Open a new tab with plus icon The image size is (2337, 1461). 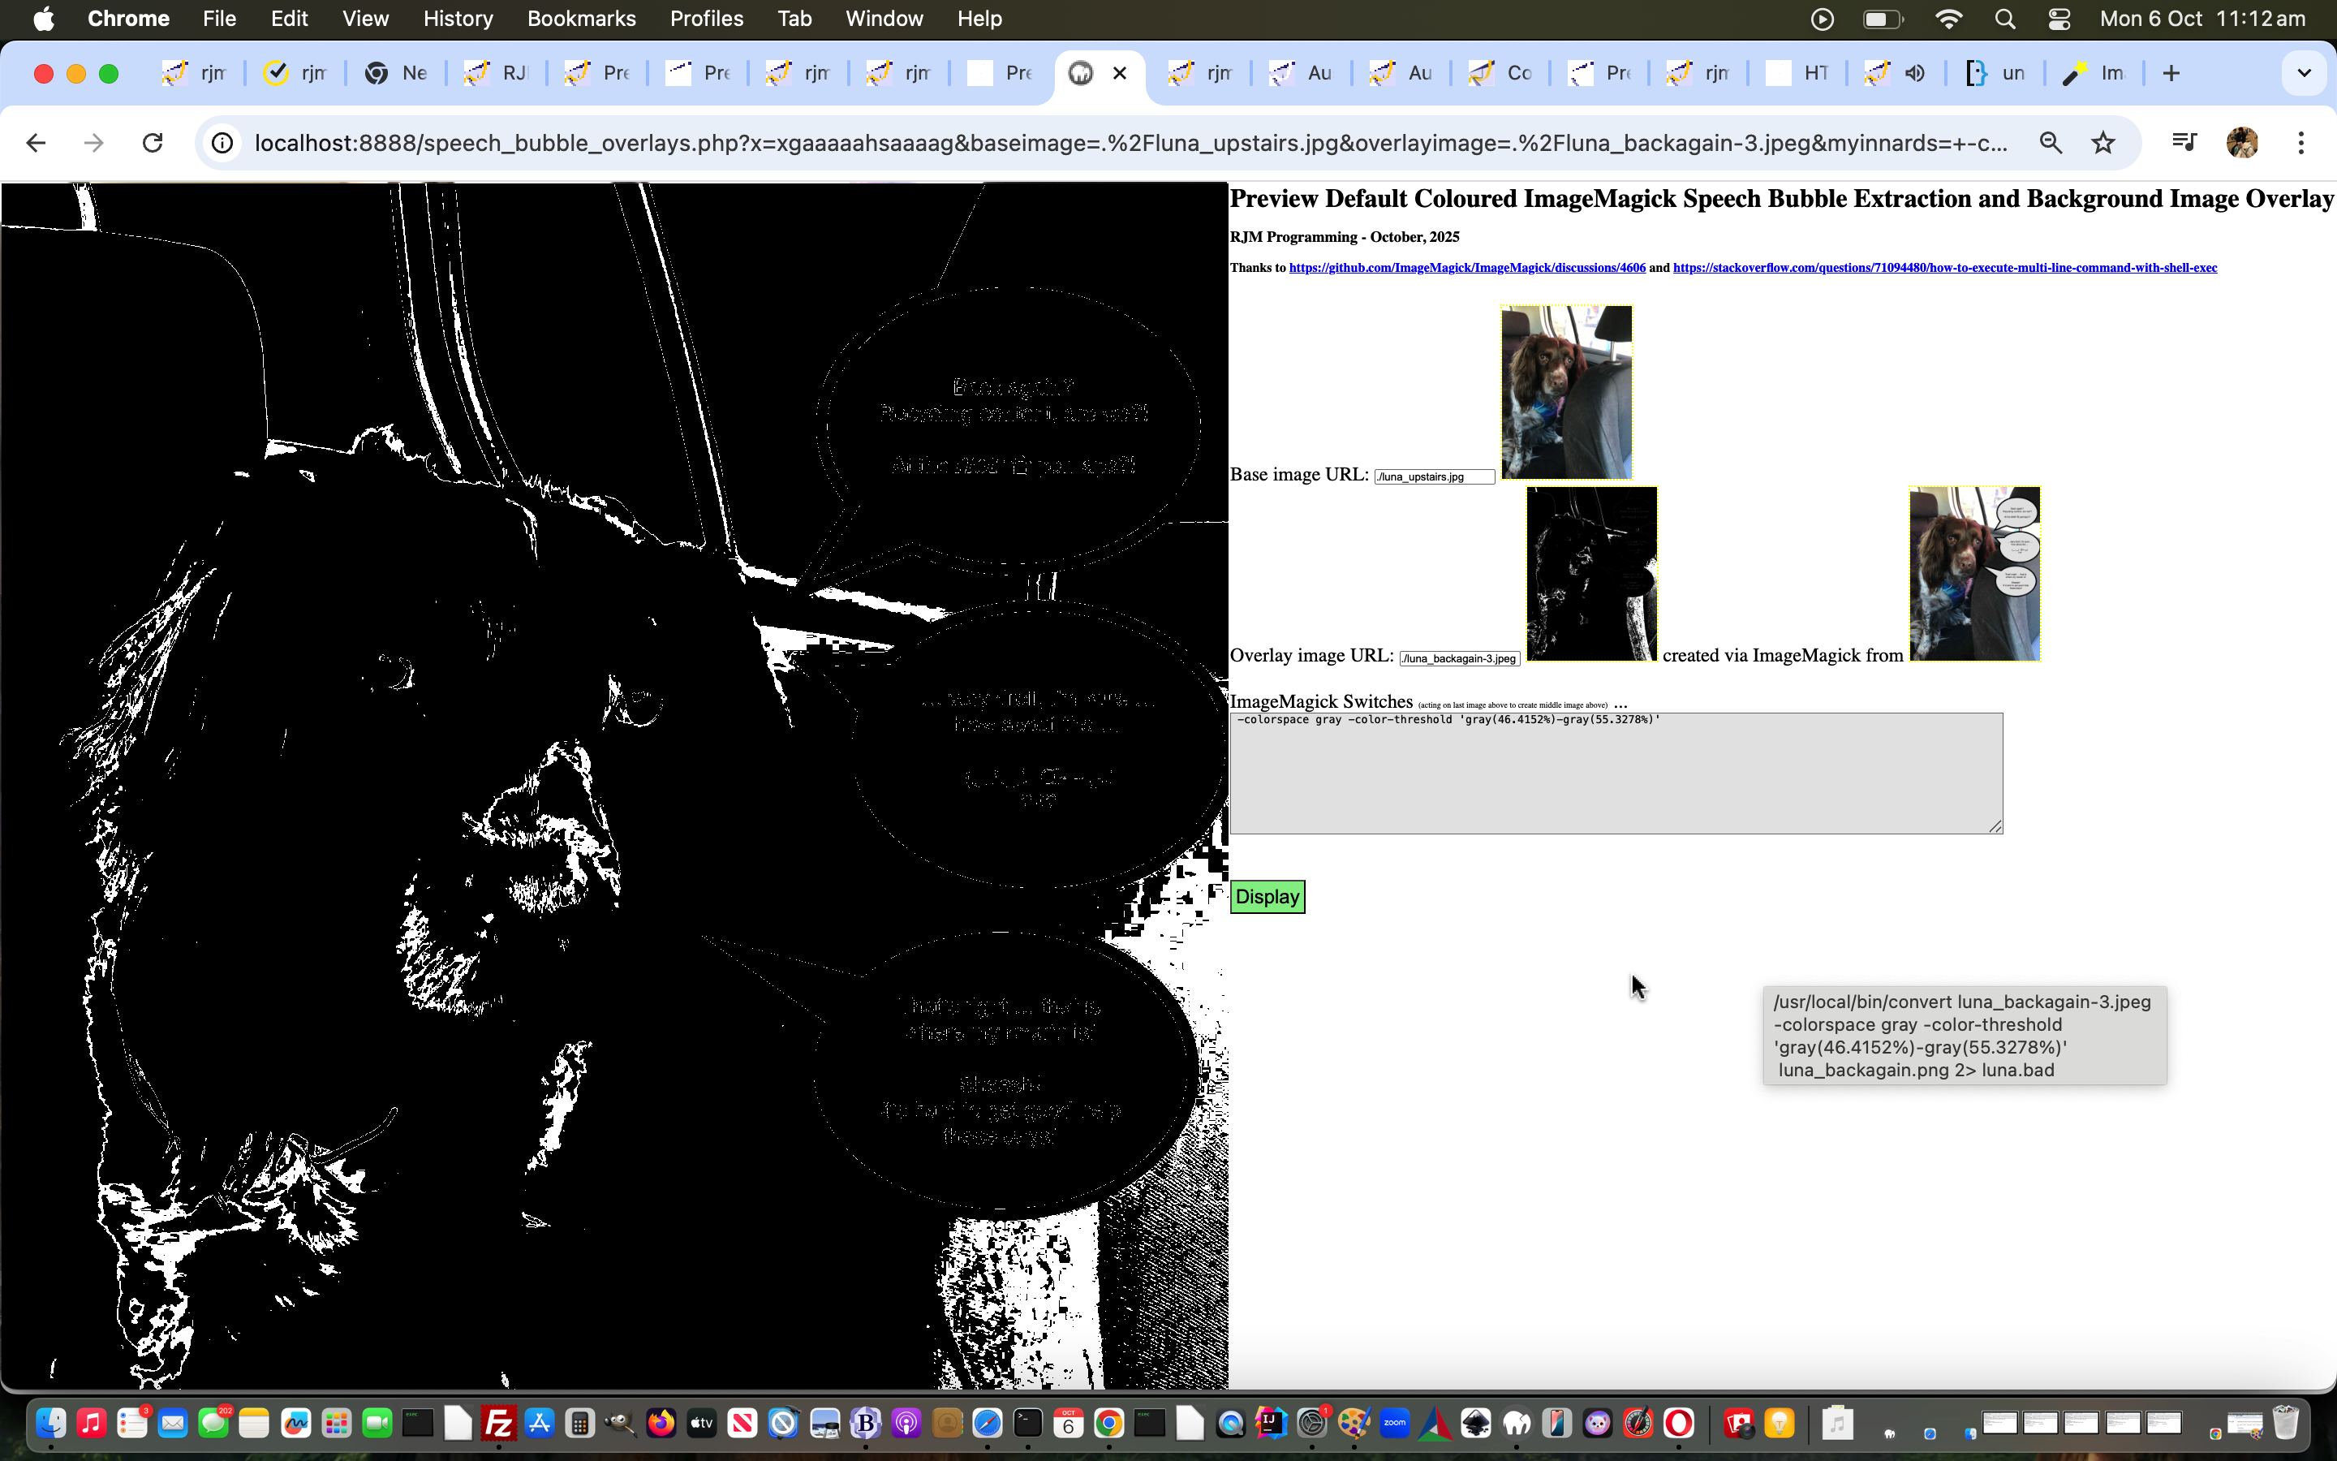pyautogui.click(x=2171, y=73)
